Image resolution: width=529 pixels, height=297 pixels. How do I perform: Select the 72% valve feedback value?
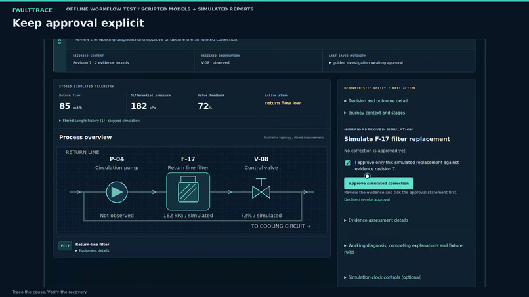coord(205,106)
